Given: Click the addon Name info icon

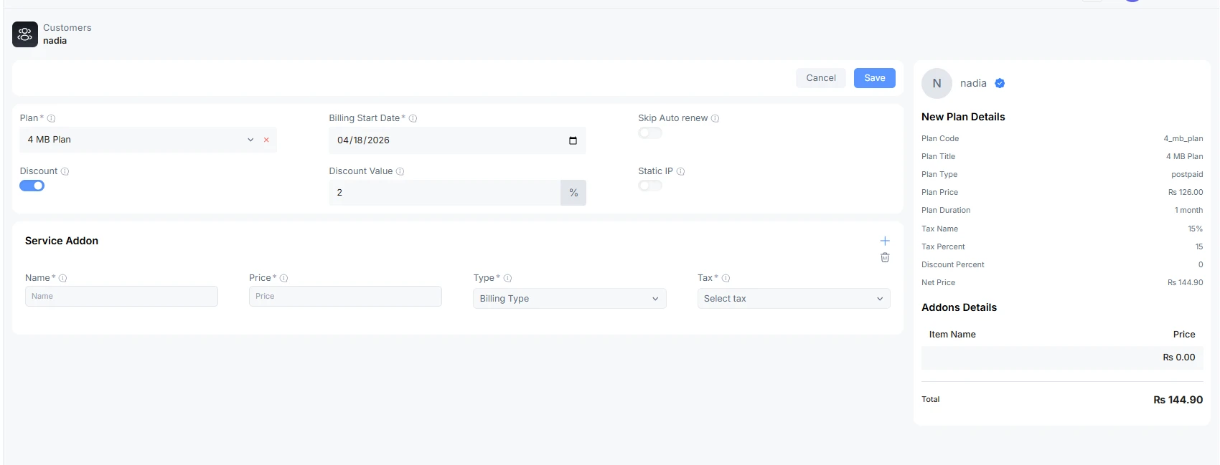Looking at the screenshot, I should tap(62, 278).
